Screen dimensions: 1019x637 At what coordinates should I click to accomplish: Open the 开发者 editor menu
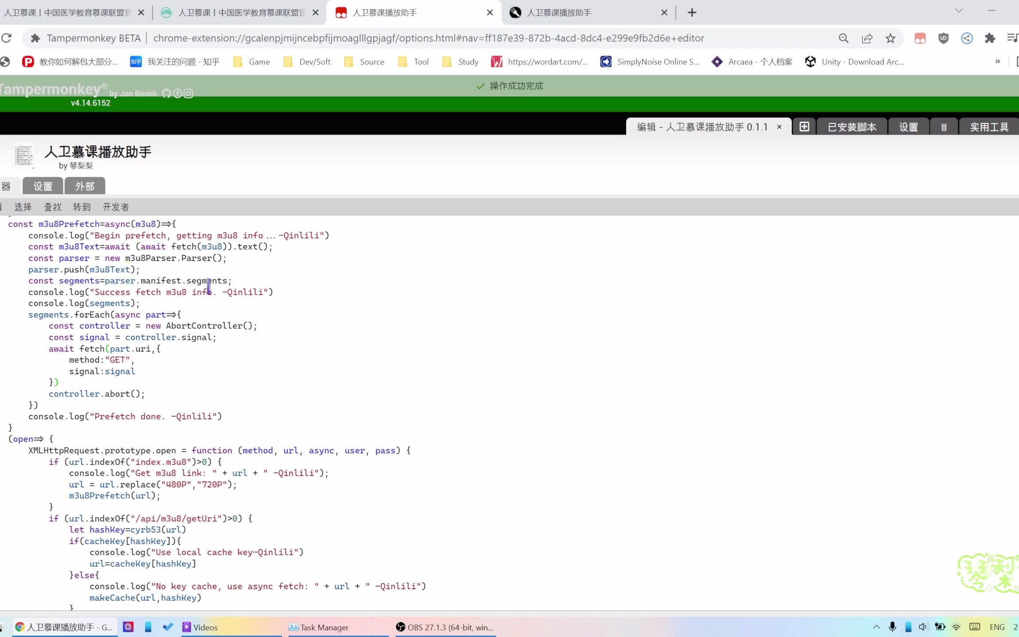116,207
